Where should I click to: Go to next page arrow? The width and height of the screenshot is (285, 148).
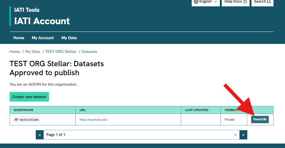click(243, 135)
